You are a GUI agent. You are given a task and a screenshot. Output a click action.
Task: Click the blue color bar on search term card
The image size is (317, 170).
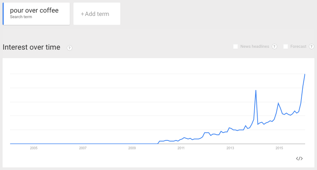(x=3, y=14)
